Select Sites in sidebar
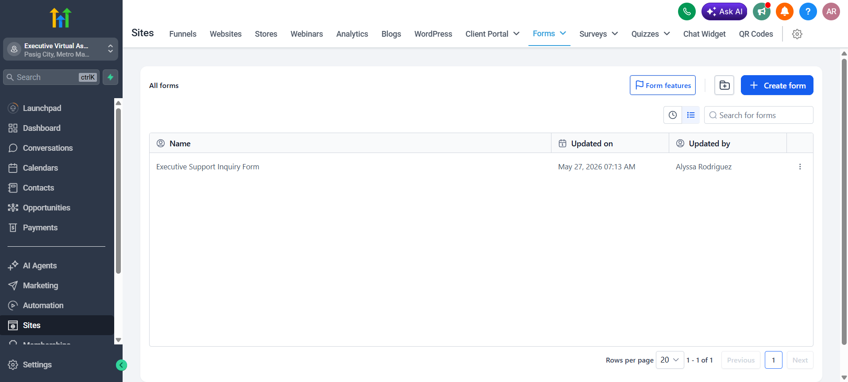 pyautogui.click(x=57, y=325)
